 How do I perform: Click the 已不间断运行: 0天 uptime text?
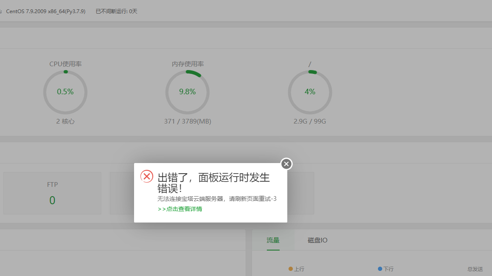click(x=117, y=11)
